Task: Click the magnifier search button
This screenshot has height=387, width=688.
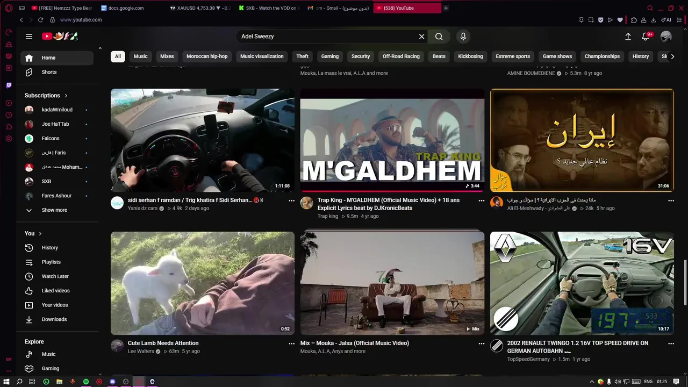Action: (x=439, y=37)
